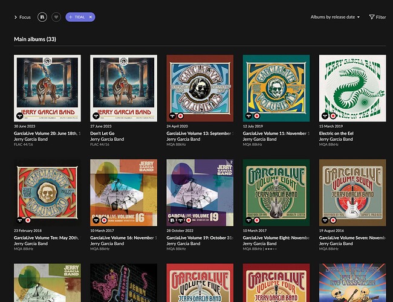Click MQA badge on GarciaLive Volume 11 cover

257,115
